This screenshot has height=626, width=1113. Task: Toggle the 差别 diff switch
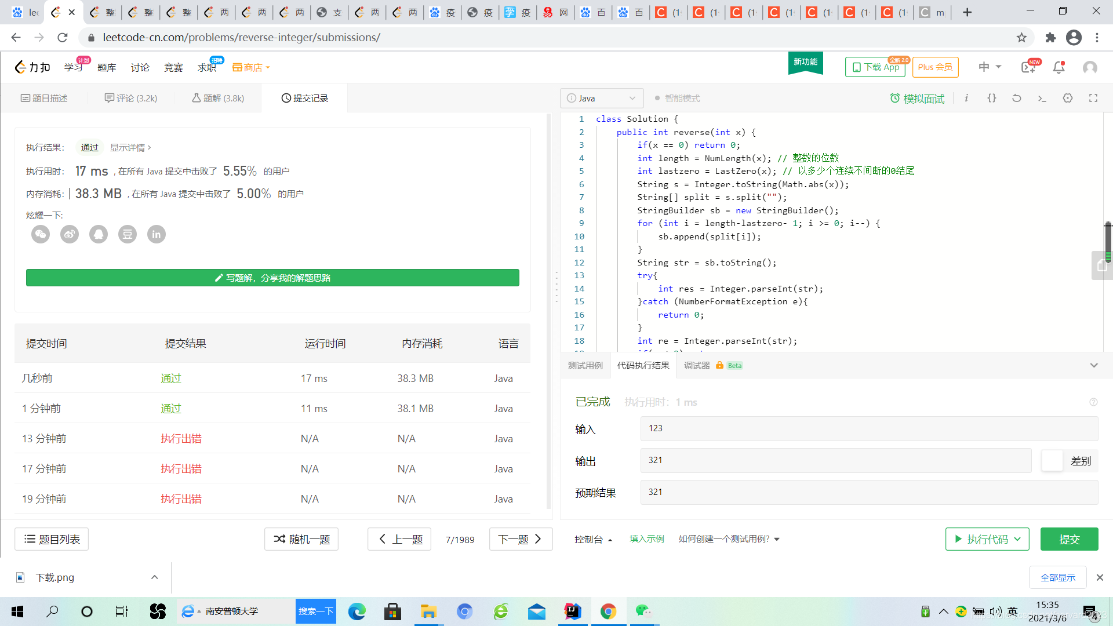[1053, 461]
